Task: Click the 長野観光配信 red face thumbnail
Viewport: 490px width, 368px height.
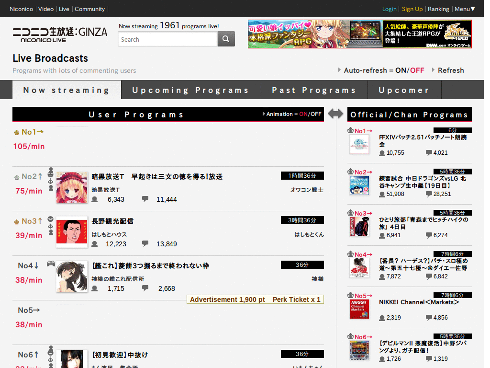Action: [72, 232]
